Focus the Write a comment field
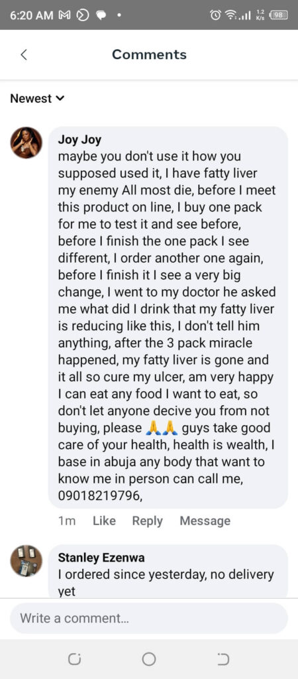 pos(149,618)
